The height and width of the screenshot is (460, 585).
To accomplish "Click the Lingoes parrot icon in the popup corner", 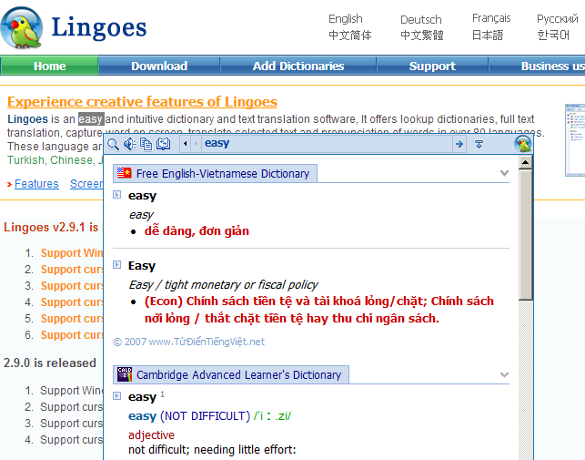I will [523, 144].
